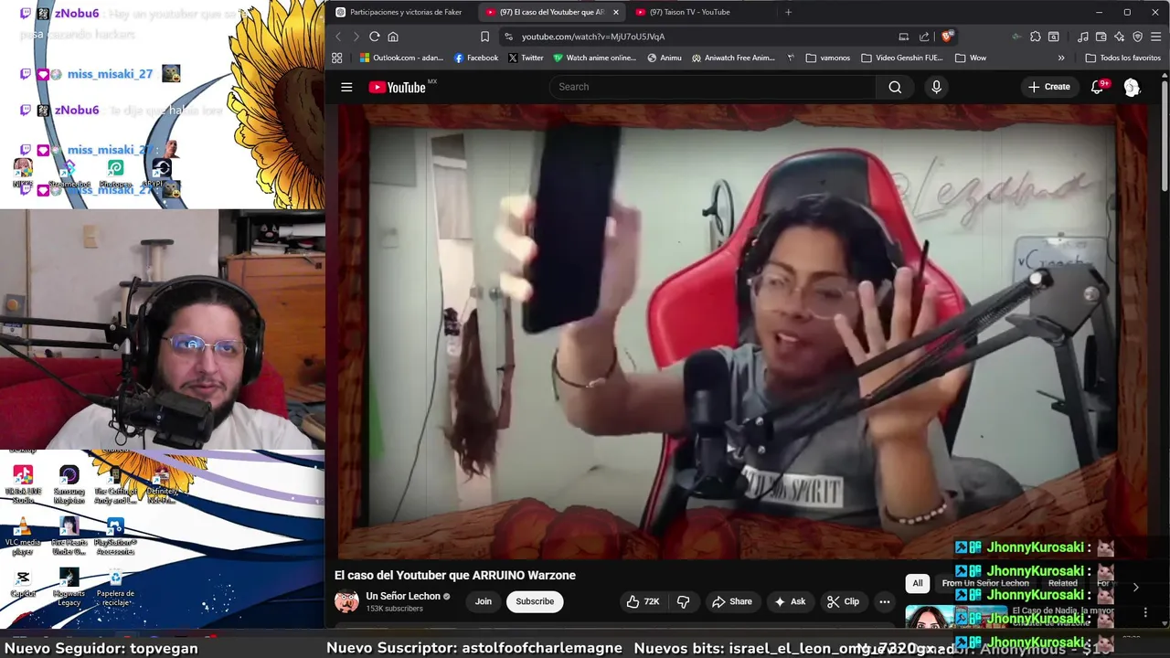This screenshot has height=658, width=1170.
Task: Open the Facebook bookmark
Action: [476, 58]
